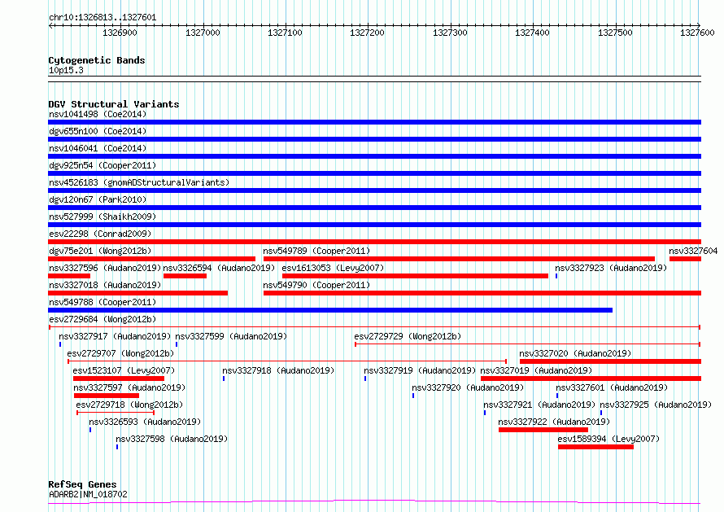This screenshot has height=512, width=724.
Task: Click the blue bar under nsv549788
Action: click(x=330, y=310)
